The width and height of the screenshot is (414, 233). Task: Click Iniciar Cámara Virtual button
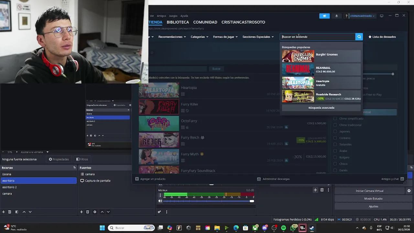pyautogui.click(x=369, y=191)
